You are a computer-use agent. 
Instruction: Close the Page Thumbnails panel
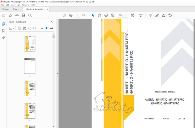click(52, 22)
